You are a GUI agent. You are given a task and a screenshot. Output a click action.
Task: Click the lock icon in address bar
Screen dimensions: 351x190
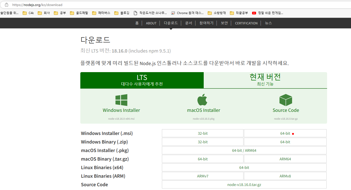point(7,5)
